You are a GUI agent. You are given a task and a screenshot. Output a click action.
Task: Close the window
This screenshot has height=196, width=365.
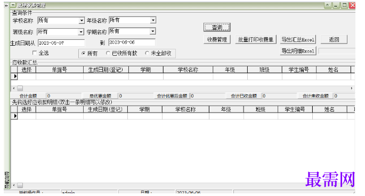coord(352,5)
